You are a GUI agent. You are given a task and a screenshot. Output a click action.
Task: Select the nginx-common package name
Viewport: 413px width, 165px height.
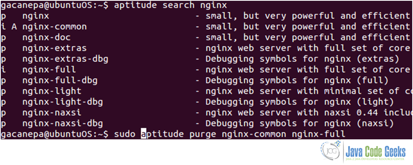pos(55,27)
